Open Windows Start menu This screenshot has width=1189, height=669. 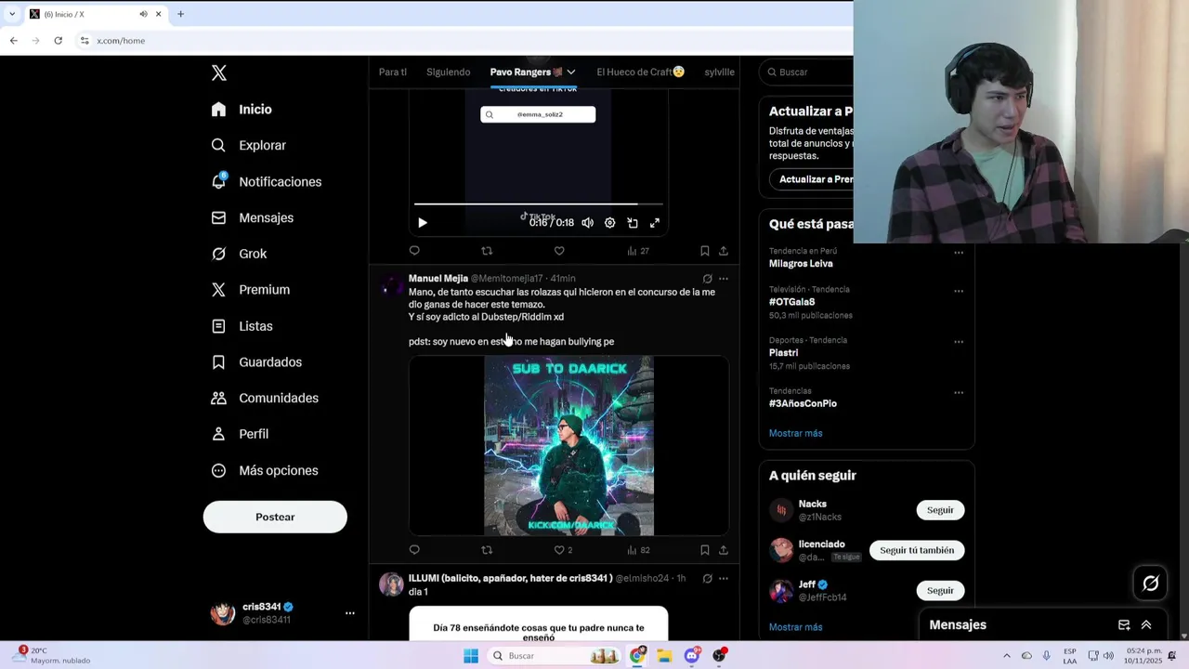471,656
